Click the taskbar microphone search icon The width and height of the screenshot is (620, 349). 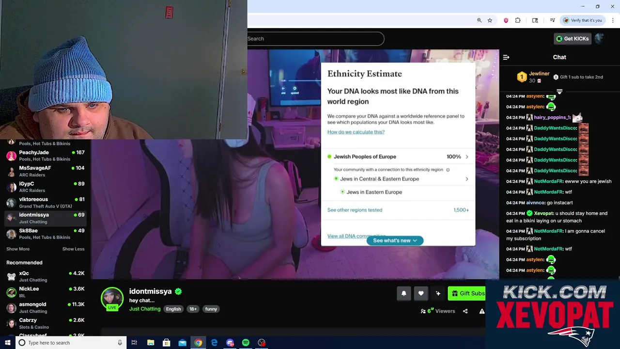[x=120, y=343]
